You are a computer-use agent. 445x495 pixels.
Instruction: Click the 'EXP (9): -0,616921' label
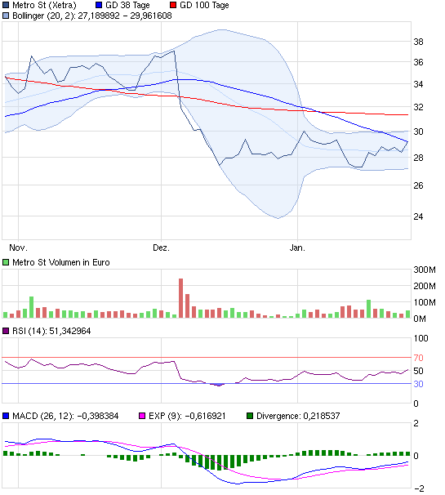point(187,416)
